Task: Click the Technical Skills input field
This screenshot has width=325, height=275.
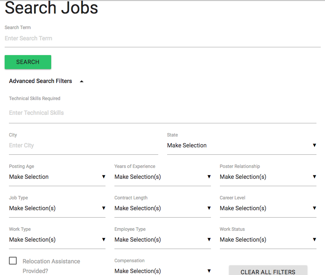Action: tap(162, 113)
